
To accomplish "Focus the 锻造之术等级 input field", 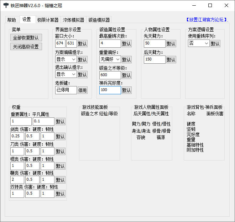I will tap(110, 75).
